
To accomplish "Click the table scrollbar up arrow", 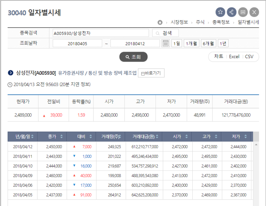I will [x=256, y=145].
